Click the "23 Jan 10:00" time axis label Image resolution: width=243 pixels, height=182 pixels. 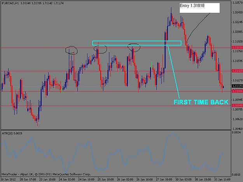(x=47, y=179)
